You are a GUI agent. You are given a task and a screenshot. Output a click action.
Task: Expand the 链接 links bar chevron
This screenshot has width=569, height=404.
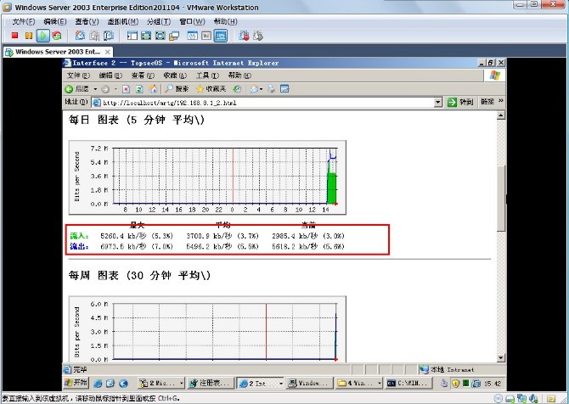click(x=501, y=102)
